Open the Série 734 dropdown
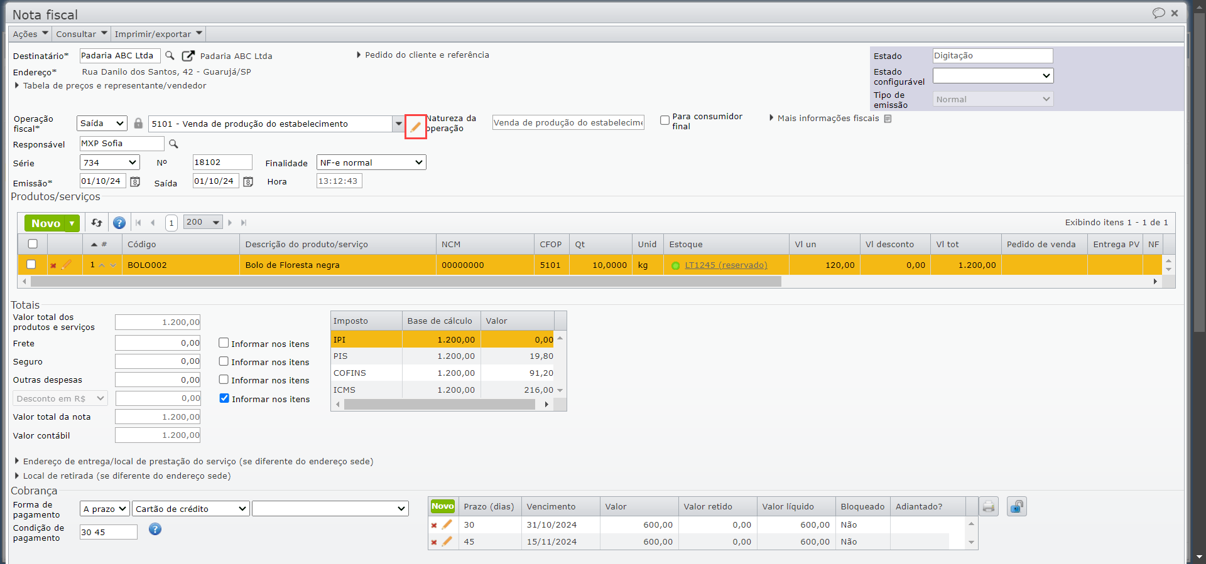1206x564 pixels. click(x=109, y=162)
